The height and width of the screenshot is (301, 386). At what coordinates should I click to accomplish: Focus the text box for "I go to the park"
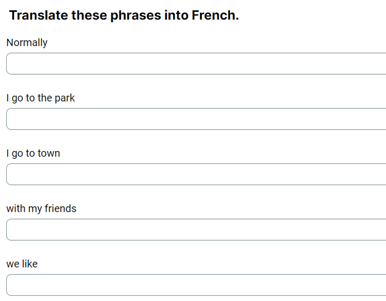click(196, 119)
